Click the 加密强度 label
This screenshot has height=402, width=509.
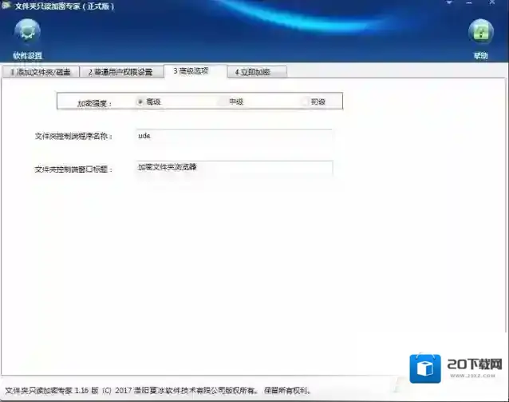94,103
